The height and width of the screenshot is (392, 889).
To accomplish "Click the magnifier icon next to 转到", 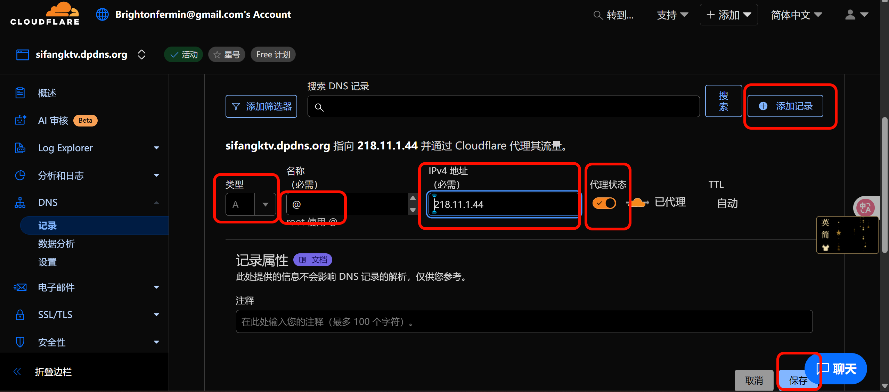I will pos(598,15).
